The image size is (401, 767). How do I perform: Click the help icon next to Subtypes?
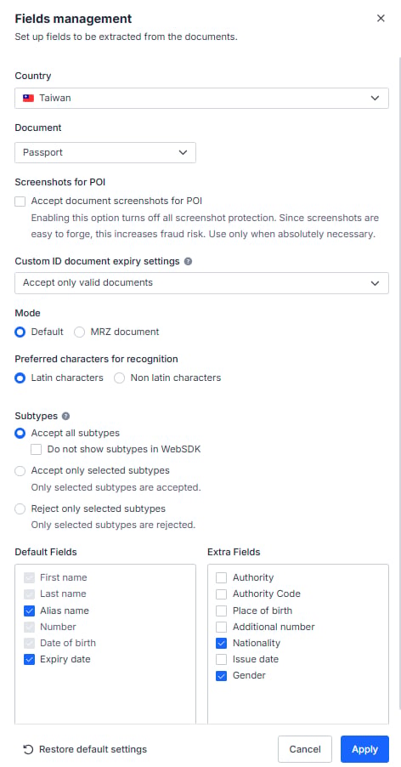(66, 417)
